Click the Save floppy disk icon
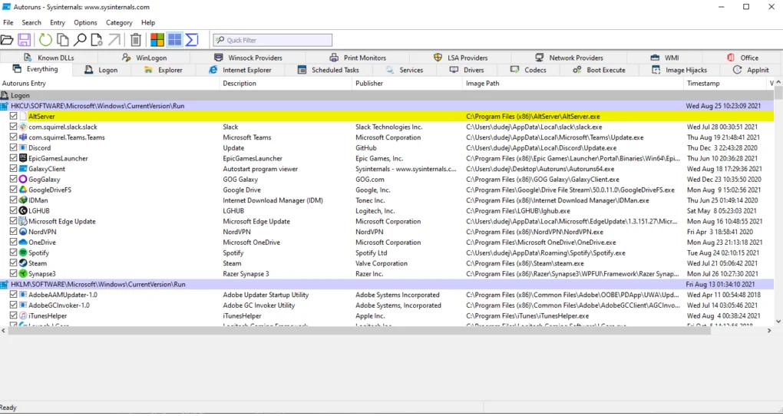 [25, 40]
